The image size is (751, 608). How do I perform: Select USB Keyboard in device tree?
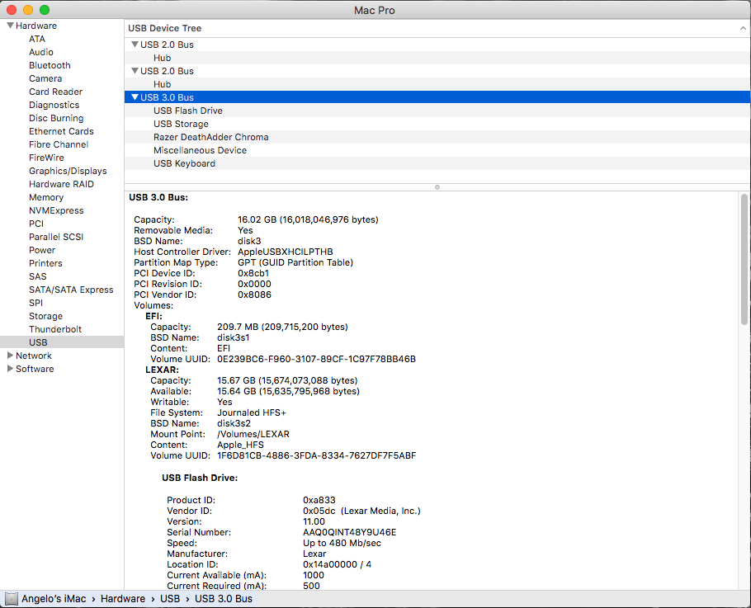[184, 163]
